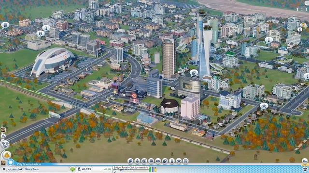309x173 pixels.
Task: Click the City Specialization label
Action: (x=29, y=164)
